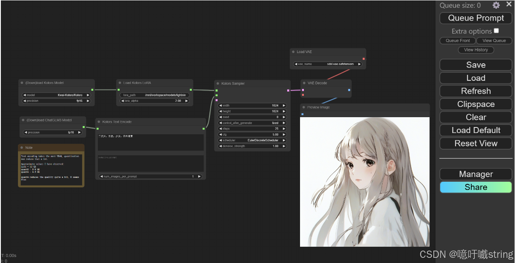Image resolution: width=515 pixels, height=263 pixels.
Task: Select next vae_name with the right arrow
Action: [x=359, y=64]
